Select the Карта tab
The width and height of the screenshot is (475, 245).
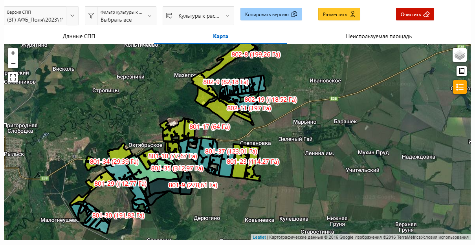click(220, 37)
